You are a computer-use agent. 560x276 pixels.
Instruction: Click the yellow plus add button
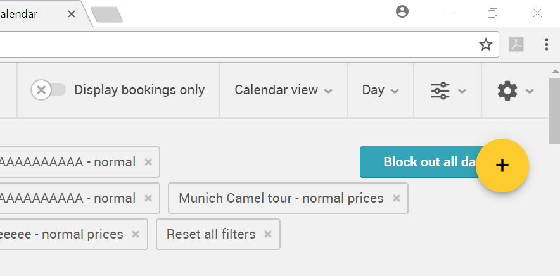click(x=502, y=165)
